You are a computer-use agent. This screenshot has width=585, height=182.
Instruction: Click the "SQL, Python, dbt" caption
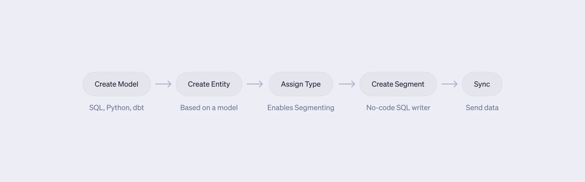coord(117,108)
